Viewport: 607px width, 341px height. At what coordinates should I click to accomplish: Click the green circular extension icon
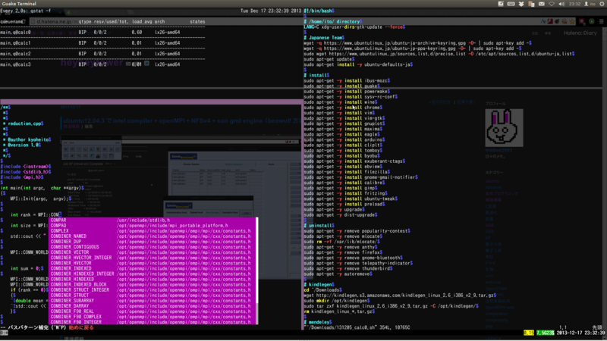(592, 22)
